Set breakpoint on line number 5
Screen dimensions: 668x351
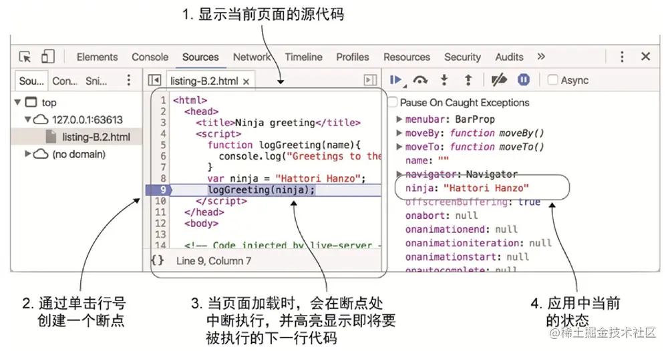coord(163,145)
